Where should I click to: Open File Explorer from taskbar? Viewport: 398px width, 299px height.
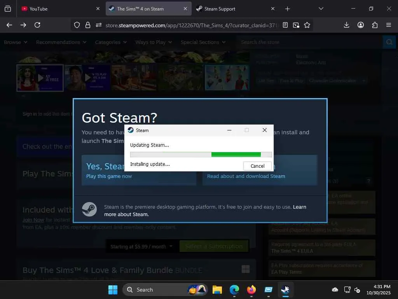click(x=217, y=290)
